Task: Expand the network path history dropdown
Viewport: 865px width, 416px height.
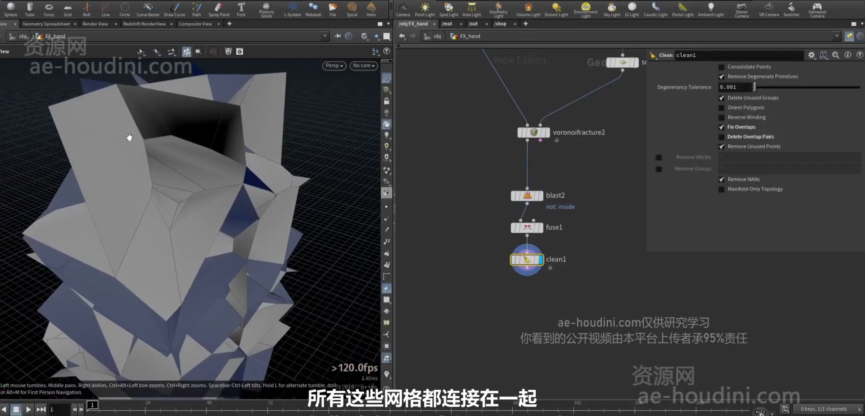Action: point(837,36)
